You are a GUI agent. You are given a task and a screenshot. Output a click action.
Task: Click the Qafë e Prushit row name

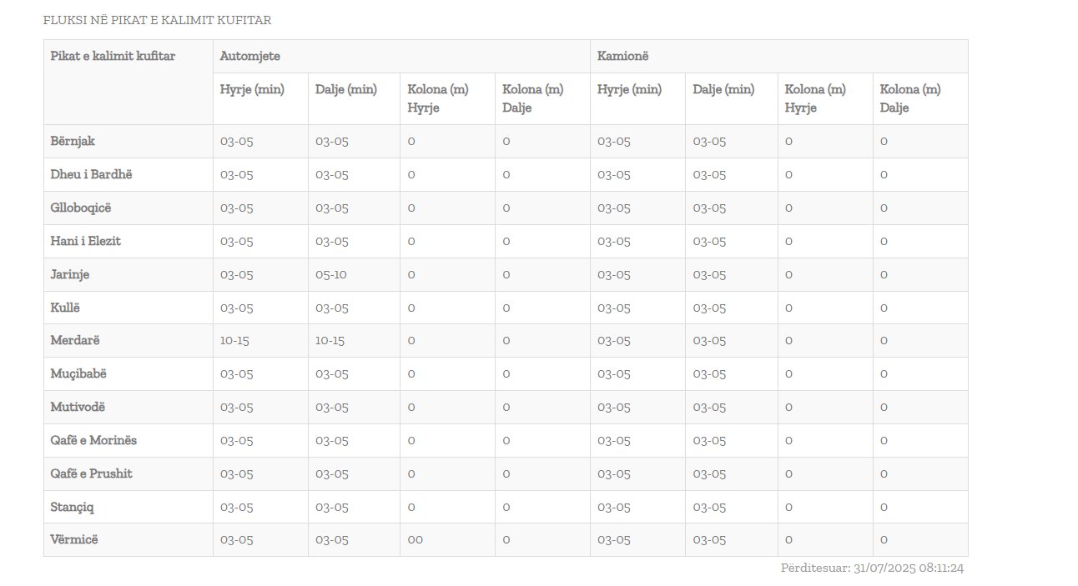pyautogui.click(x=91, y=473)
